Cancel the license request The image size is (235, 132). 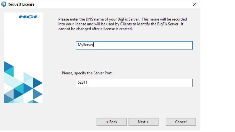click(x=181, y=122)
